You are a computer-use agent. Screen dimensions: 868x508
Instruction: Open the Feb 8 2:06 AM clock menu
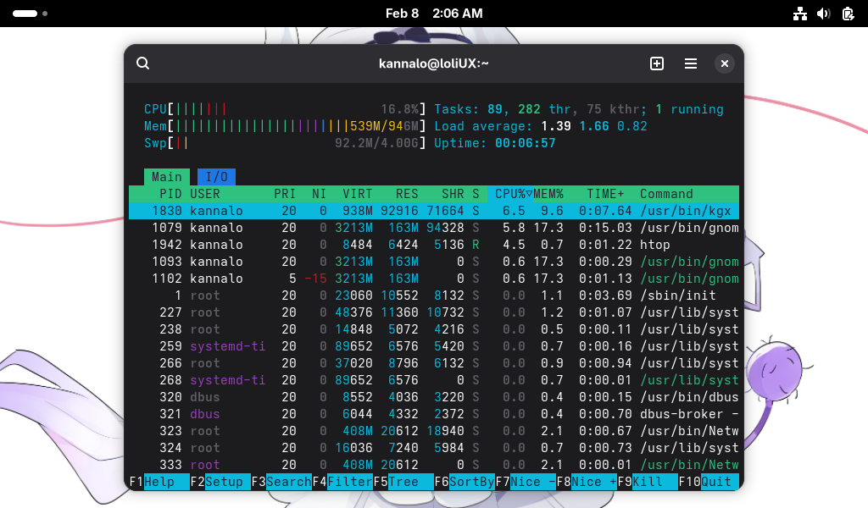point(434,14)
